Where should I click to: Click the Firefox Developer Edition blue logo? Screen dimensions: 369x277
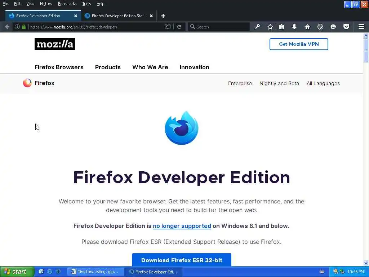[182, 128]
